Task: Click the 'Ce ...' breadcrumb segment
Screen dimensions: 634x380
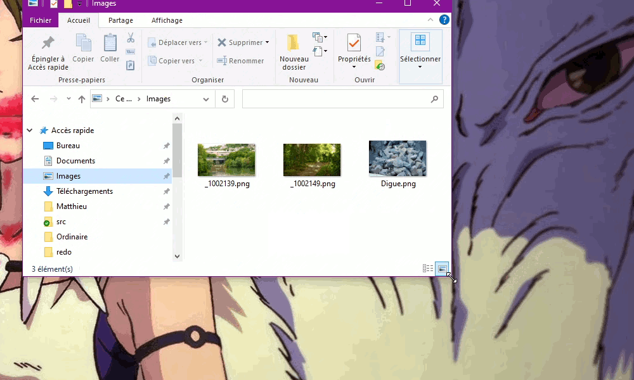Action: pos(124,99)
